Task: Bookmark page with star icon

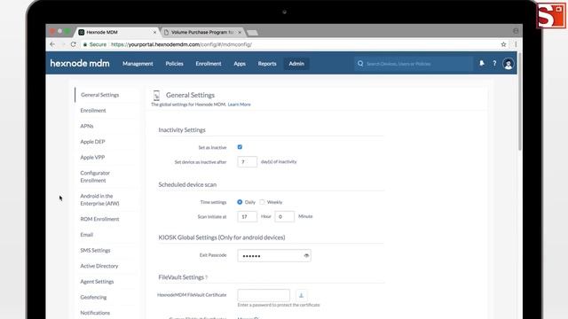Action: point(503,44)
